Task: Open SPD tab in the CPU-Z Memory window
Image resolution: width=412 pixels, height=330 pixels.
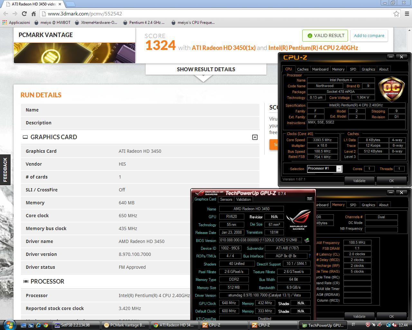Action: (353, 205)
